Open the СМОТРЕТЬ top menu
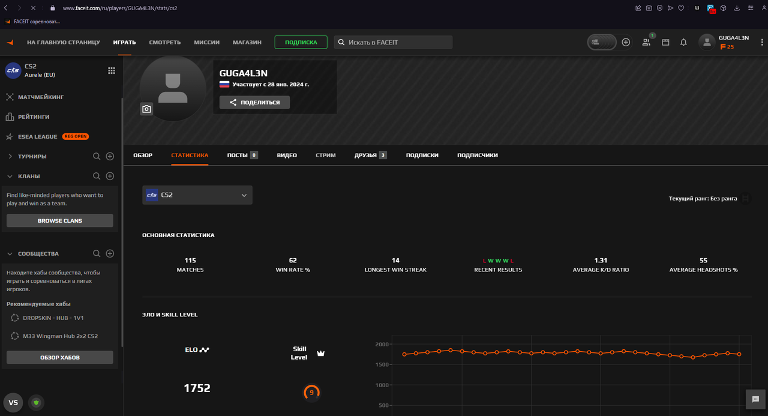 (x=165, y=43)
